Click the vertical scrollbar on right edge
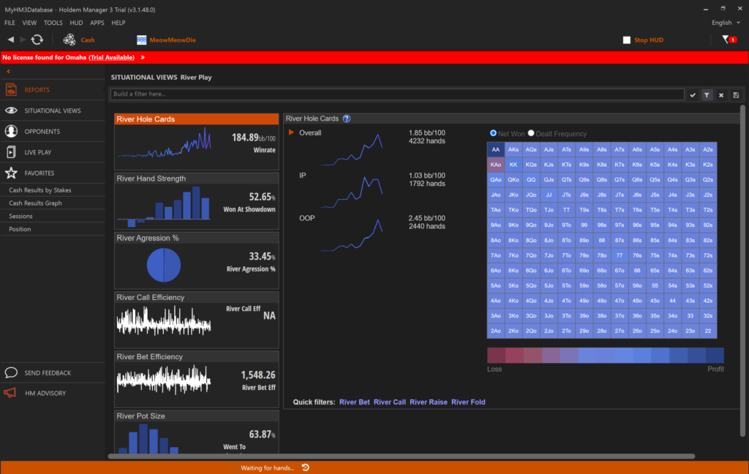749x474 pixels. pos(742,271)
